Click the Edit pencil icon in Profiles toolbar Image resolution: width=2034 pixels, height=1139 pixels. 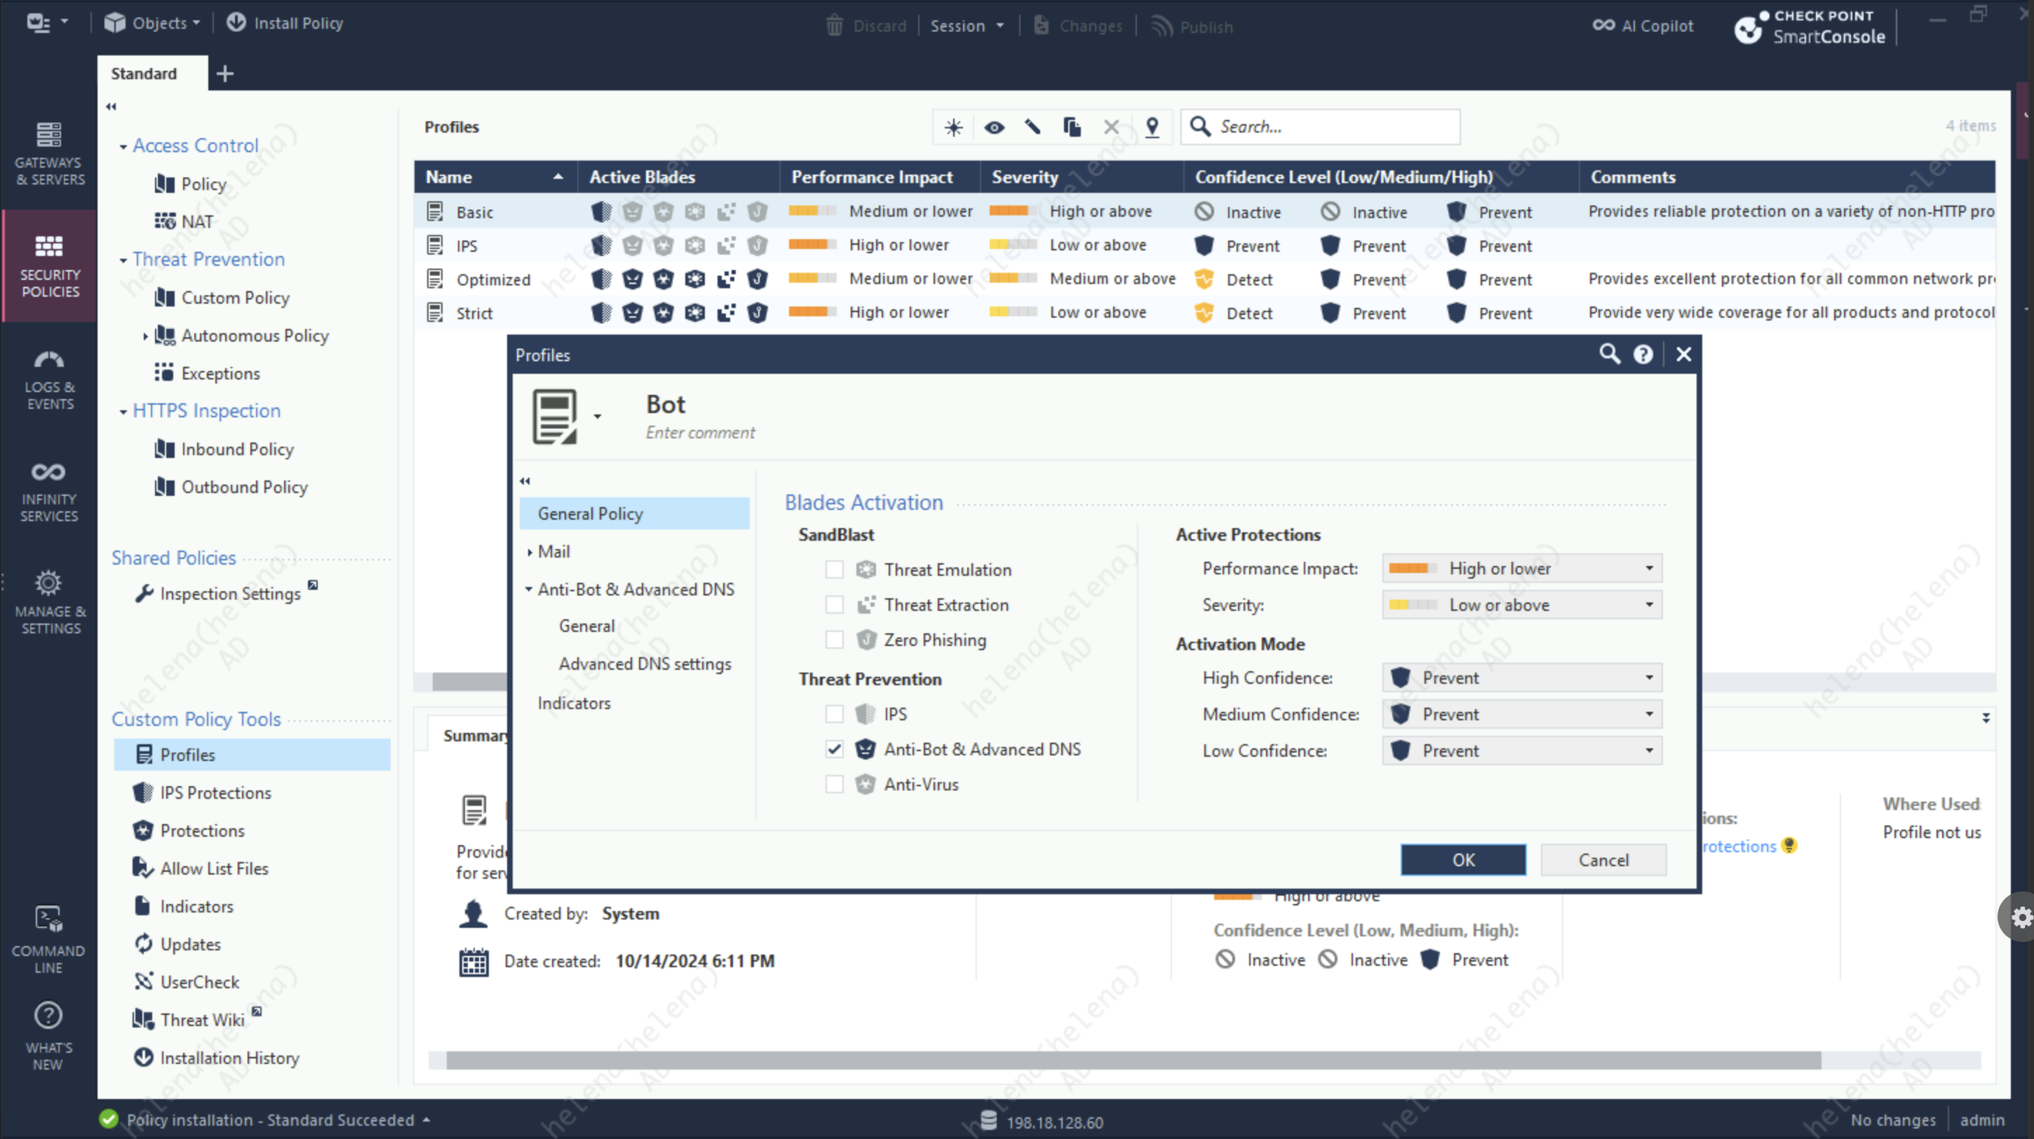(x=1032, y=127)
